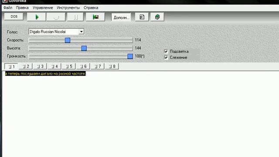279x157 pixels.
Task: Click the green Play button
Action: tap(37, 17)
